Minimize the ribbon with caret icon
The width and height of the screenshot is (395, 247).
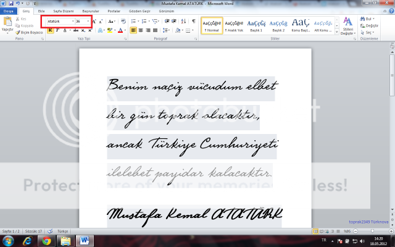[x=385, y=11]
